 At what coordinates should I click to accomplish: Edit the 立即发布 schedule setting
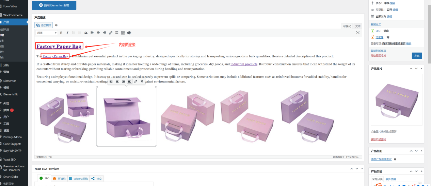389,16
